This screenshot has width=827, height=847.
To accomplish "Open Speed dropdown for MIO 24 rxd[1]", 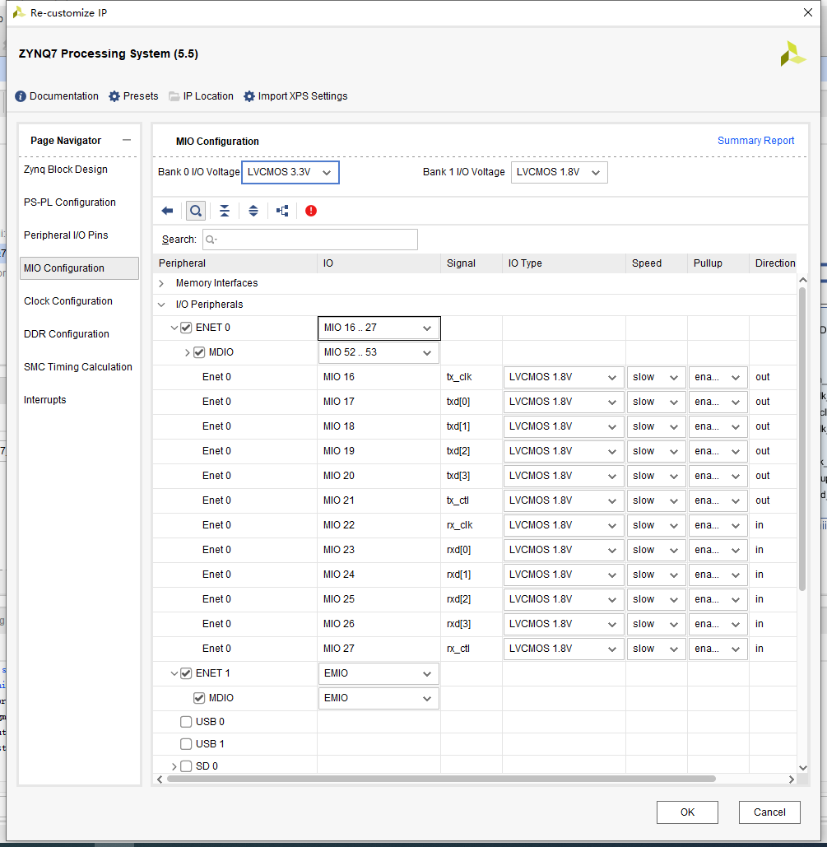I will [x=657, y=575].
